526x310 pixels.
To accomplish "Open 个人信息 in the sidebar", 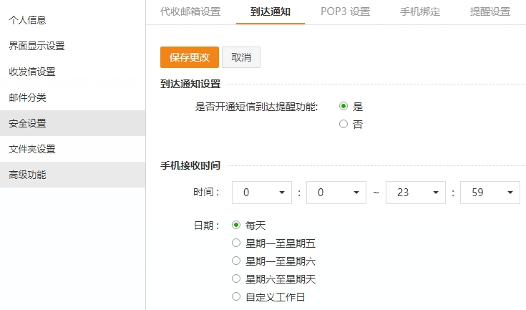I will (x=27, y=20).
